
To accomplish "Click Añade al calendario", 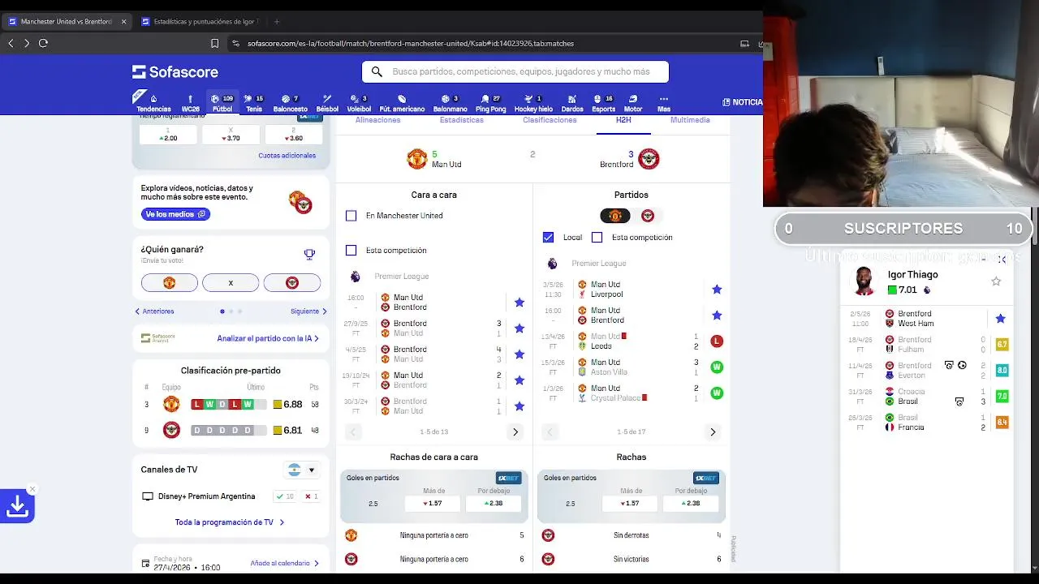I will (x=285, y=563).
